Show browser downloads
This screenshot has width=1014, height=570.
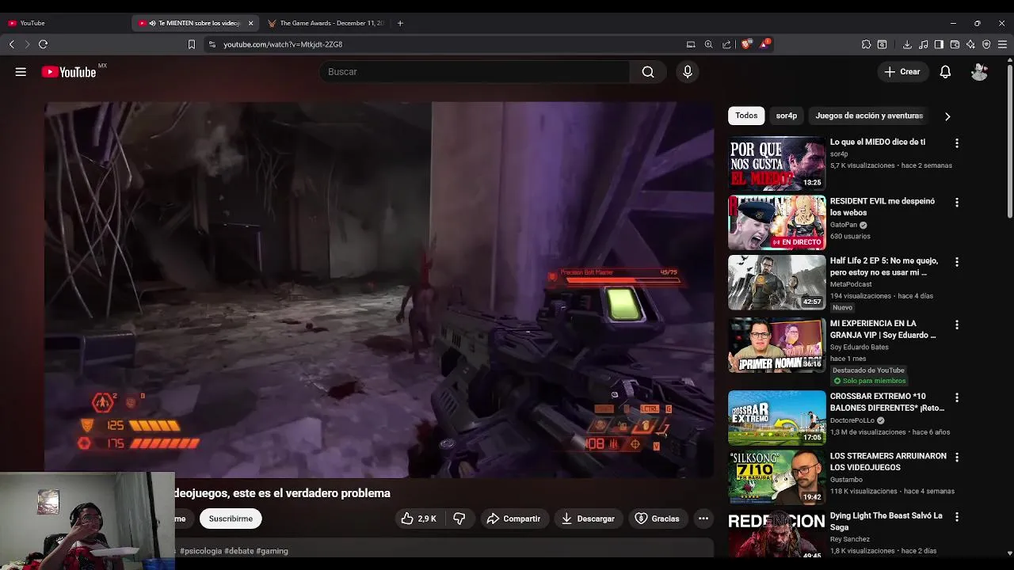click(907, 44)
